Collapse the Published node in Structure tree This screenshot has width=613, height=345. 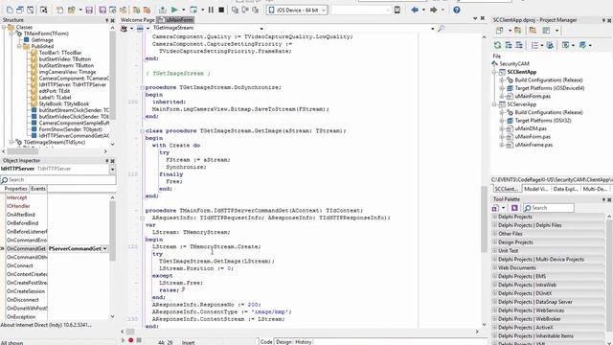(x=19, y=46)
